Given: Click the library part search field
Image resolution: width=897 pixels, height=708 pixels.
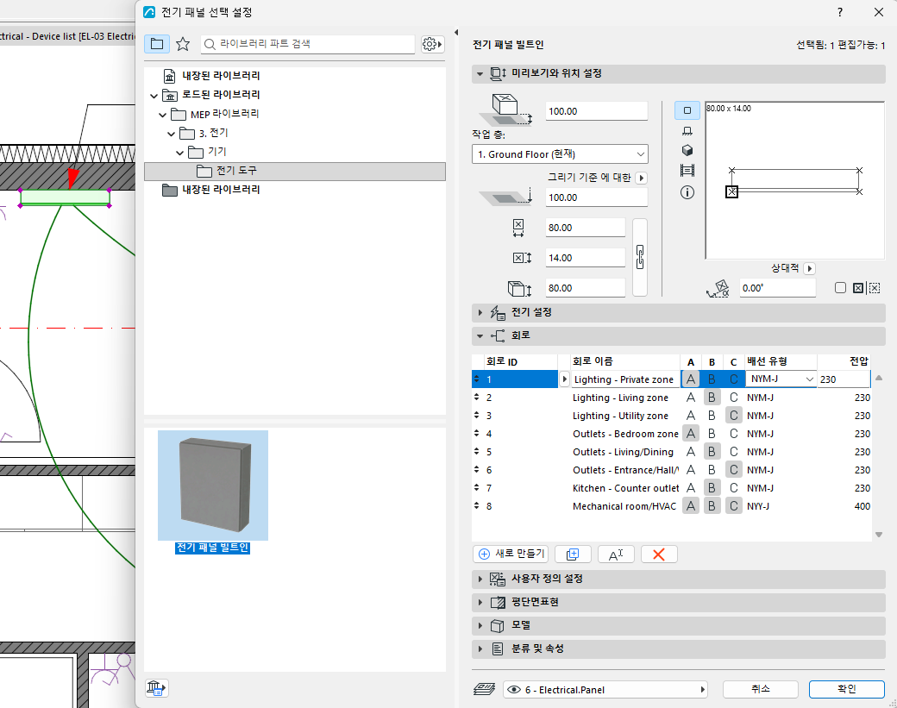Looking at the screenshot, I should 308,44.
